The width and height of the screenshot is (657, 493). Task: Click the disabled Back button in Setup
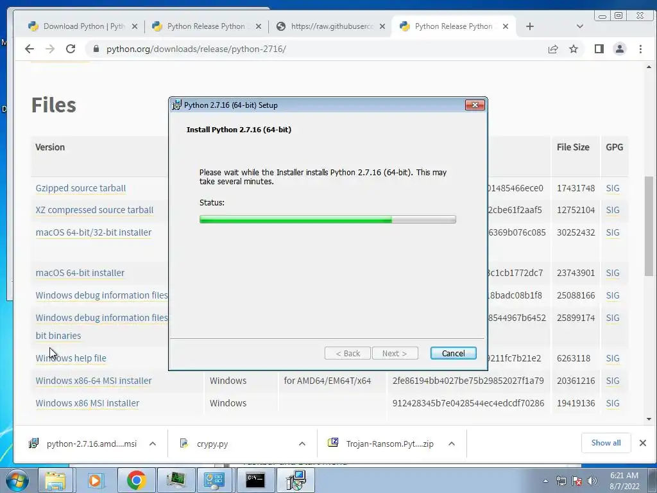coord(347,354)
